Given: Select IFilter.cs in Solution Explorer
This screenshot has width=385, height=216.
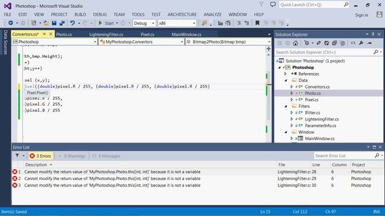Looking at the screenshot, I should coord(312,113).
